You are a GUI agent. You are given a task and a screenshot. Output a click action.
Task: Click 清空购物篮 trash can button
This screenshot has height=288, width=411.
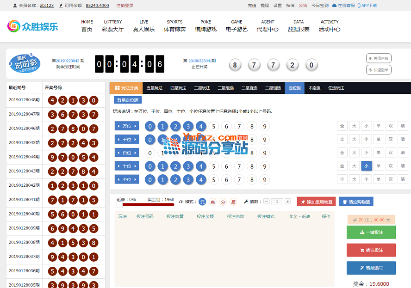[x=356, y=202]
